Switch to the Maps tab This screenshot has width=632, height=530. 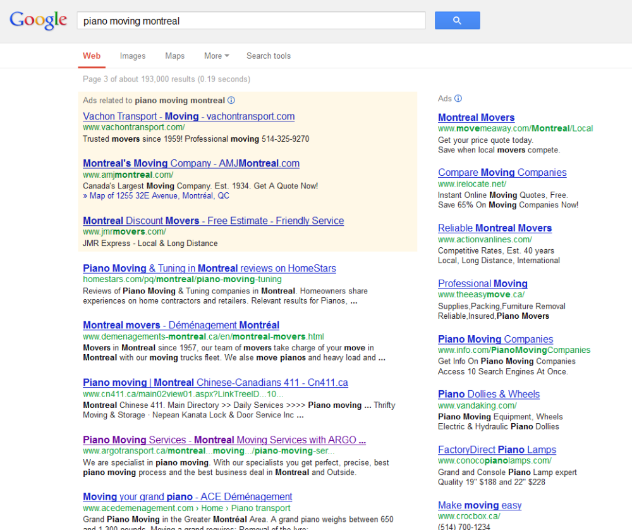(174, 56)
